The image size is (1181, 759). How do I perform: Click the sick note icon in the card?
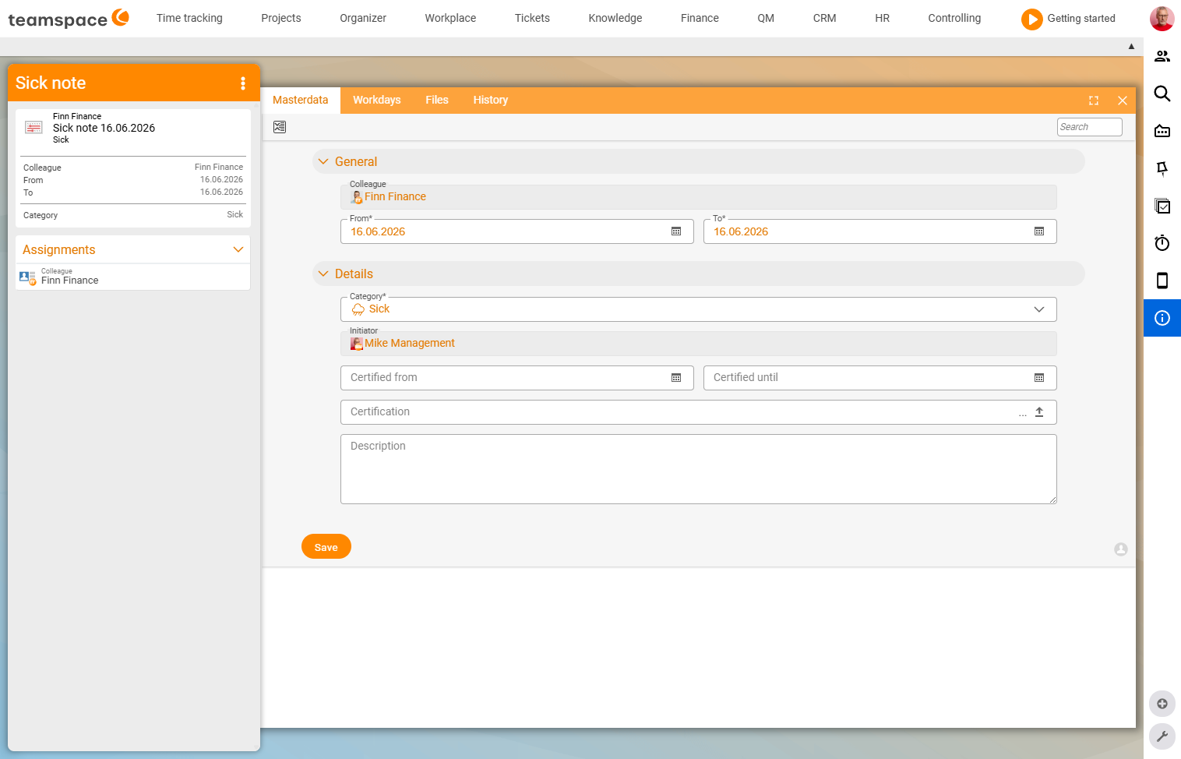click(x=33, y=127)
